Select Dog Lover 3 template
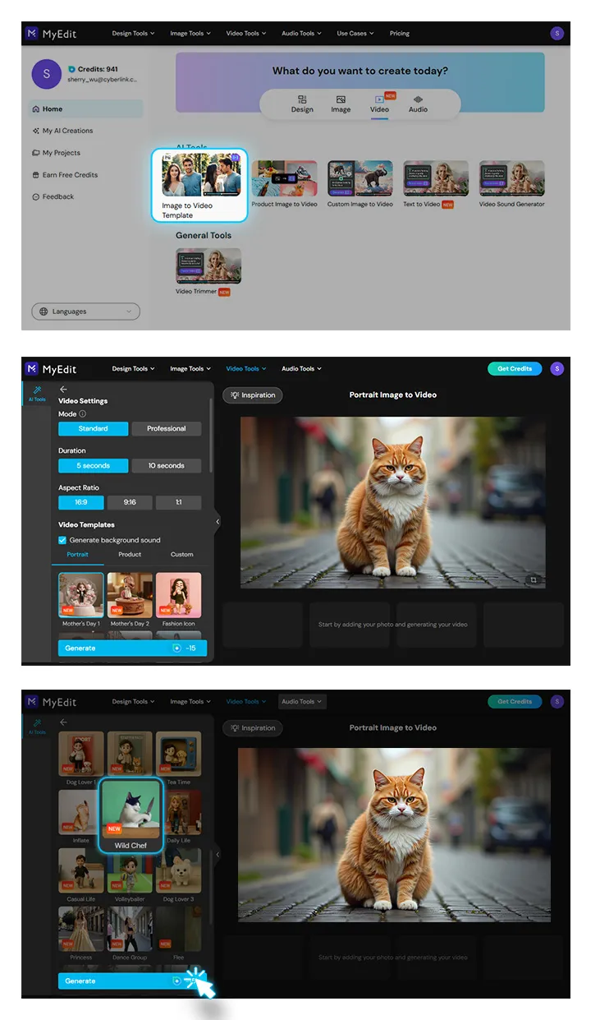The width and height of the screenshot is (591, 1020). [x=178, y=875]
